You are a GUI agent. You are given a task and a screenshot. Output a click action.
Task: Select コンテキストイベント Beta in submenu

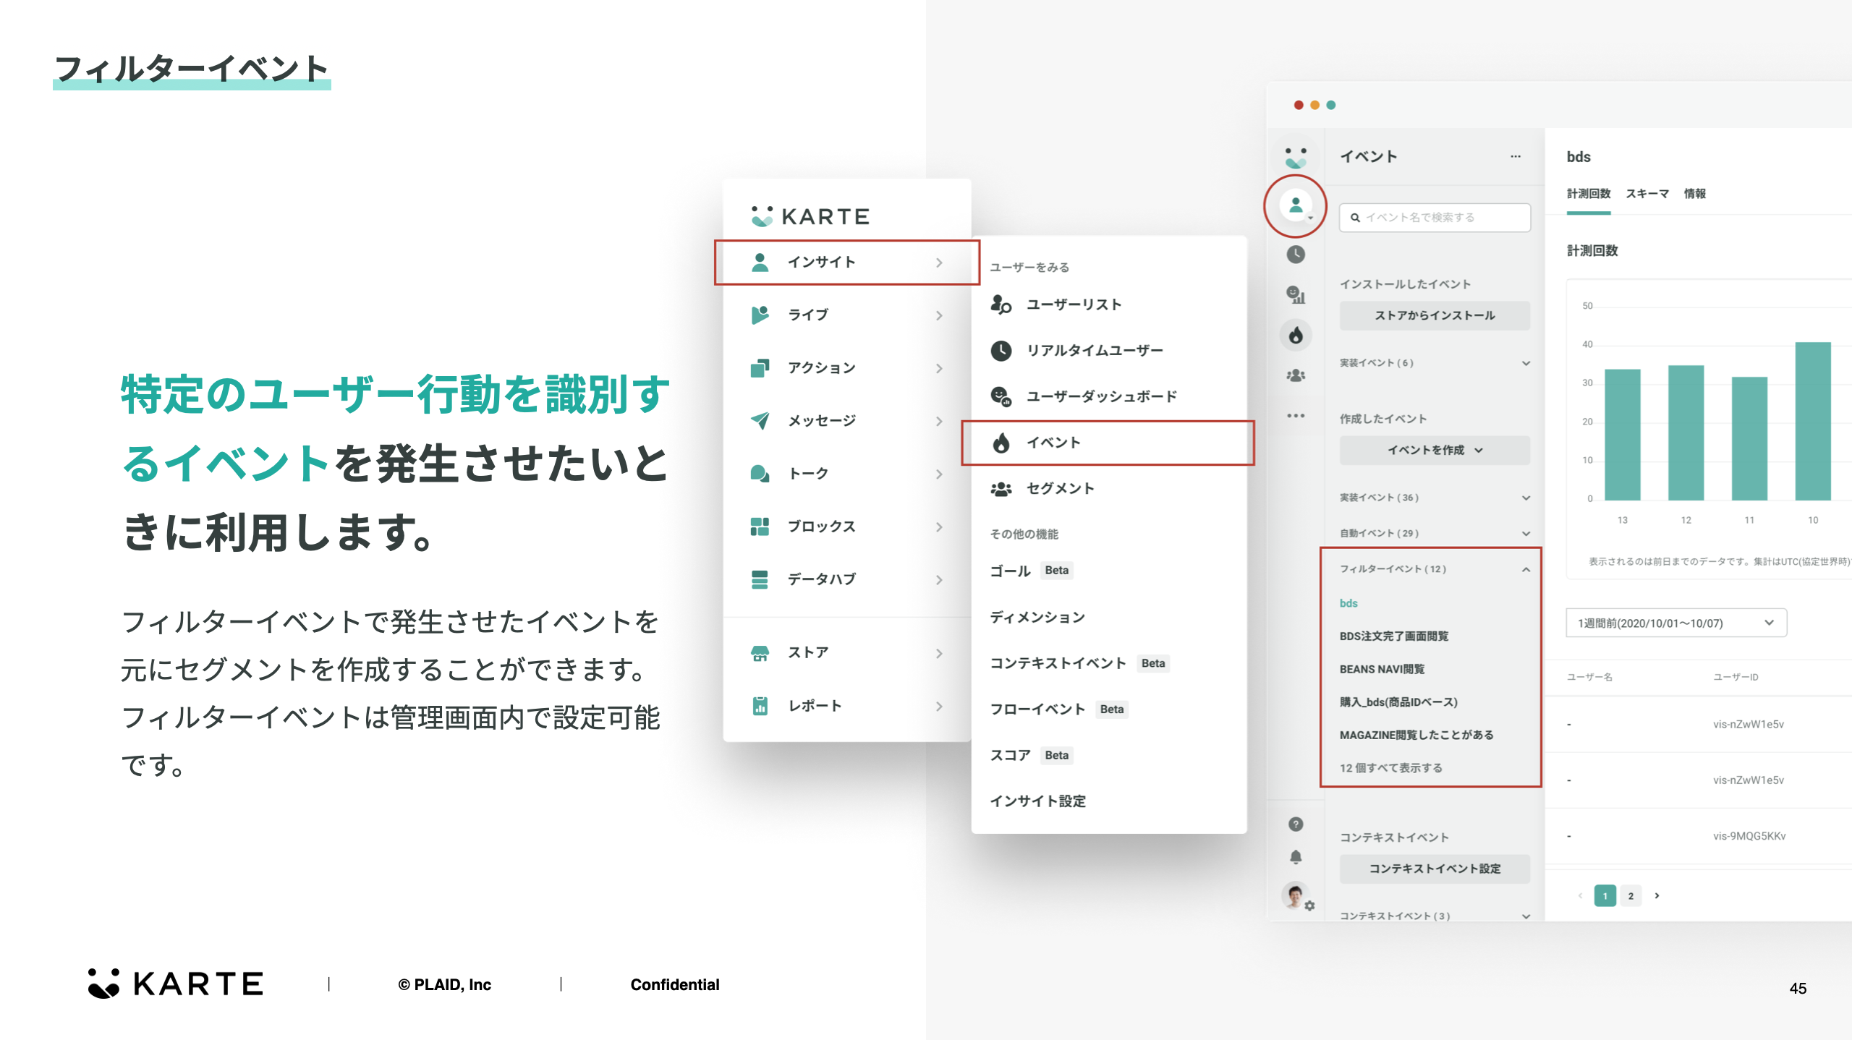[x=1079, y=663]
